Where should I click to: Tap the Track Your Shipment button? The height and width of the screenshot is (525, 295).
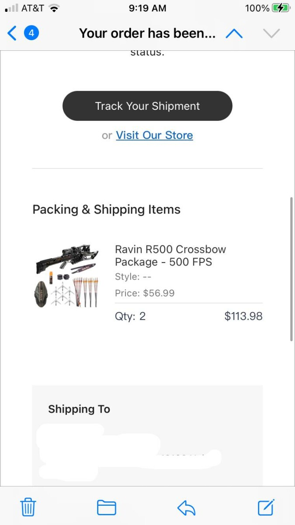[147, 106]
